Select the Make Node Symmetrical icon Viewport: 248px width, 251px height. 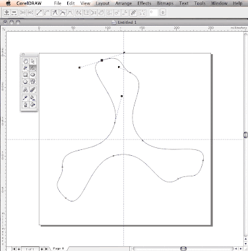[x=70, y=13]
